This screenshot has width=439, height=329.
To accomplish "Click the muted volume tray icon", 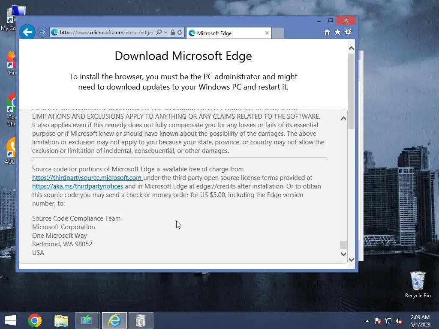I will point(399,321).
